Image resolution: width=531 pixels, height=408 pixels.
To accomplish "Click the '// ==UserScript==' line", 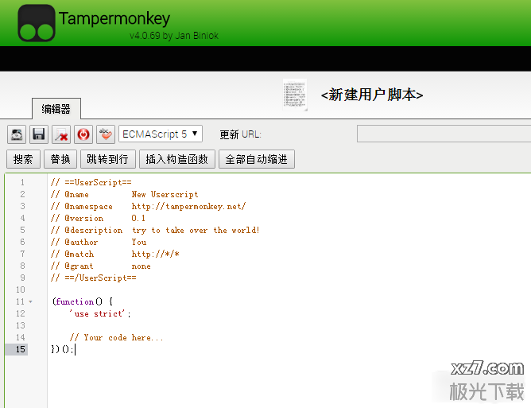I will (x=91, y=182).
